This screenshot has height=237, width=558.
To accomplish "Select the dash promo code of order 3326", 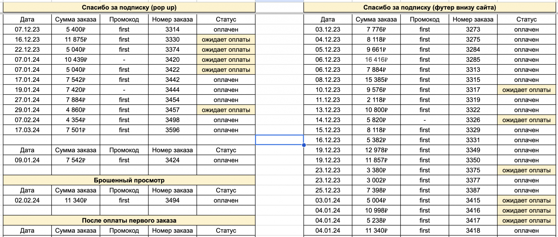I will [x=424, y=120].
